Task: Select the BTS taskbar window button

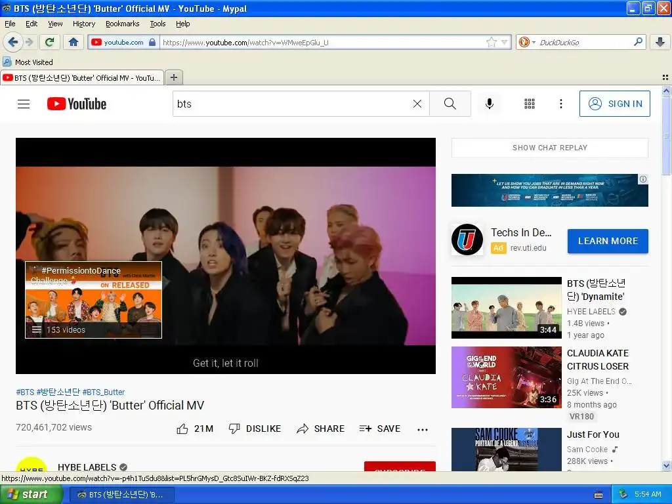Action: 121,495
